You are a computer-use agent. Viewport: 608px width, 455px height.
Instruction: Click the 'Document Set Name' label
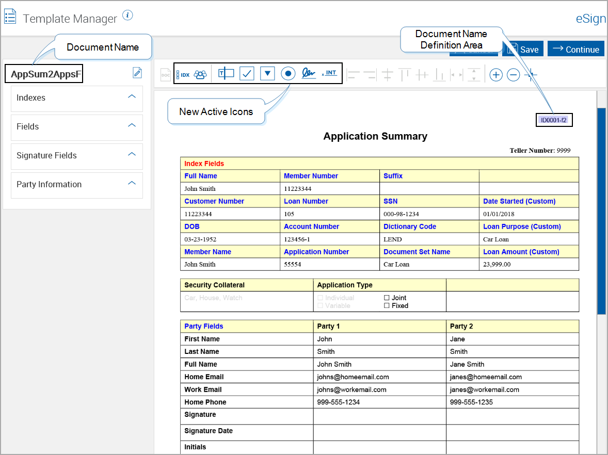pos(417,252)
